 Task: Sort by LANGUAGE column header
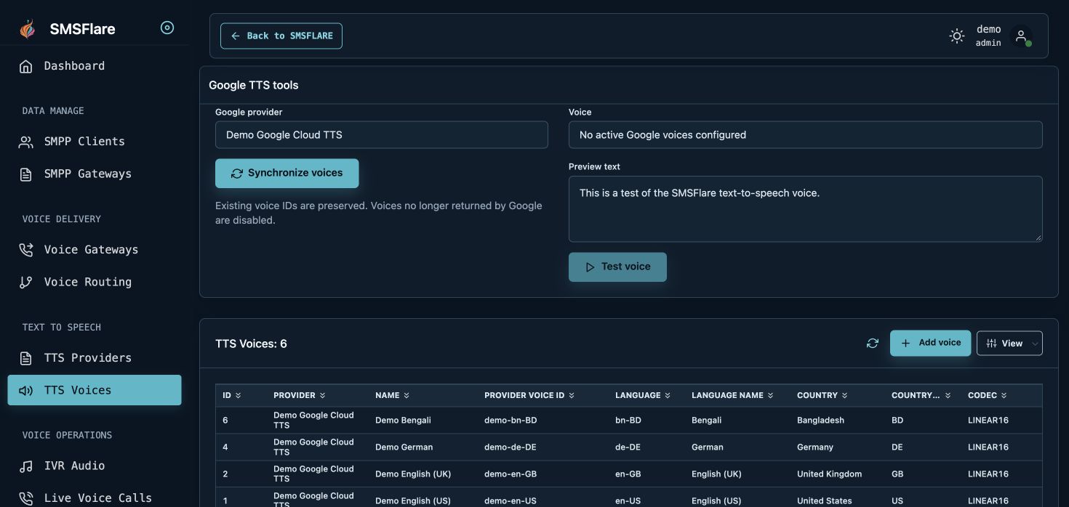pyautogui.click(x=643, y=396)
